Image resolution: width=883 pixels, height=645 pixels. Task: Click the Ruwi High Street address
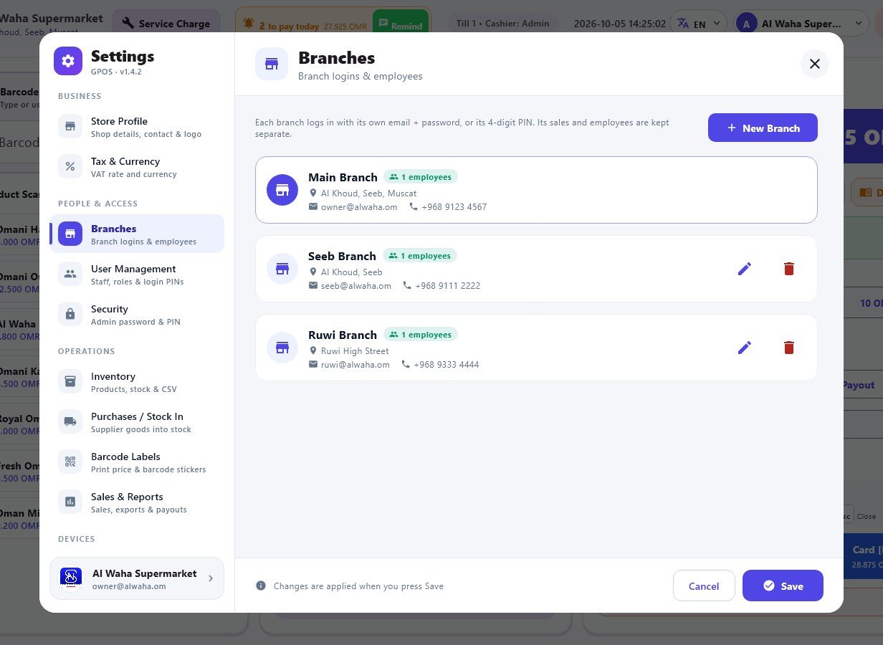click(x=355, y=351)
